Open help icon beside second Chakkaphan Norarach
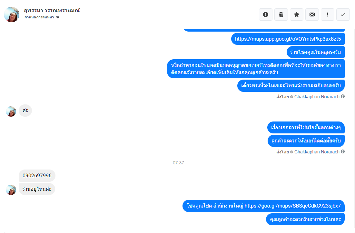The image size is (355, 233). (343, 151)
